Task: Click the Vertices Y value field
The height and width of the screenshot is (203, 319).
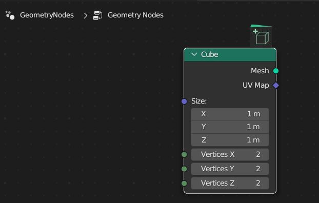Action: click(x=230, y=169)
